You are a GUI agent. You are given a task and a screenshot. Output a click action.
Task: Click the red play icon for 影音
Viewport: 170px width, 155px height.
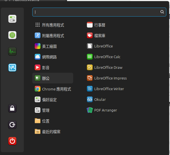tap(38, 67)
